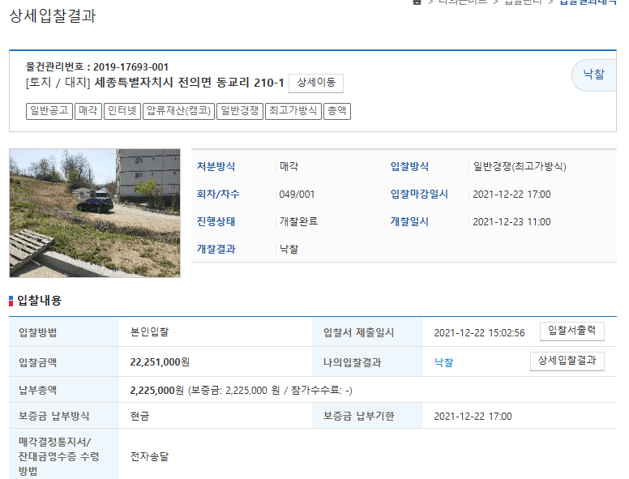Image resolution: width=629 pixels, height=479 pixels.
Task: Click the 일반공고 tag
Action: (x=49, y=111)
